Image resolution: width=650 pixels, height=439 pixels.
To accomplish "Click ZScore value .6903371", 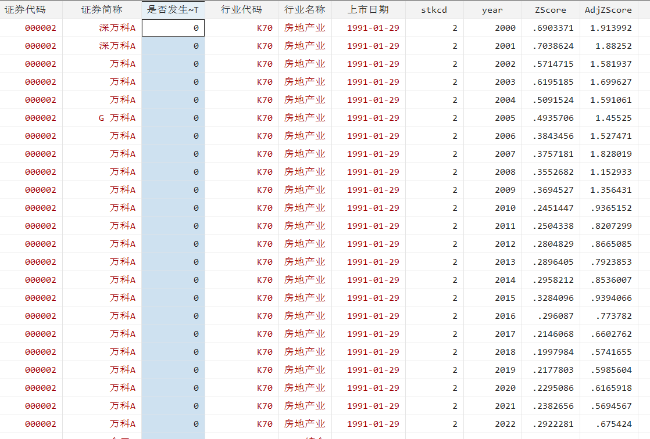I will coord(553,28).
